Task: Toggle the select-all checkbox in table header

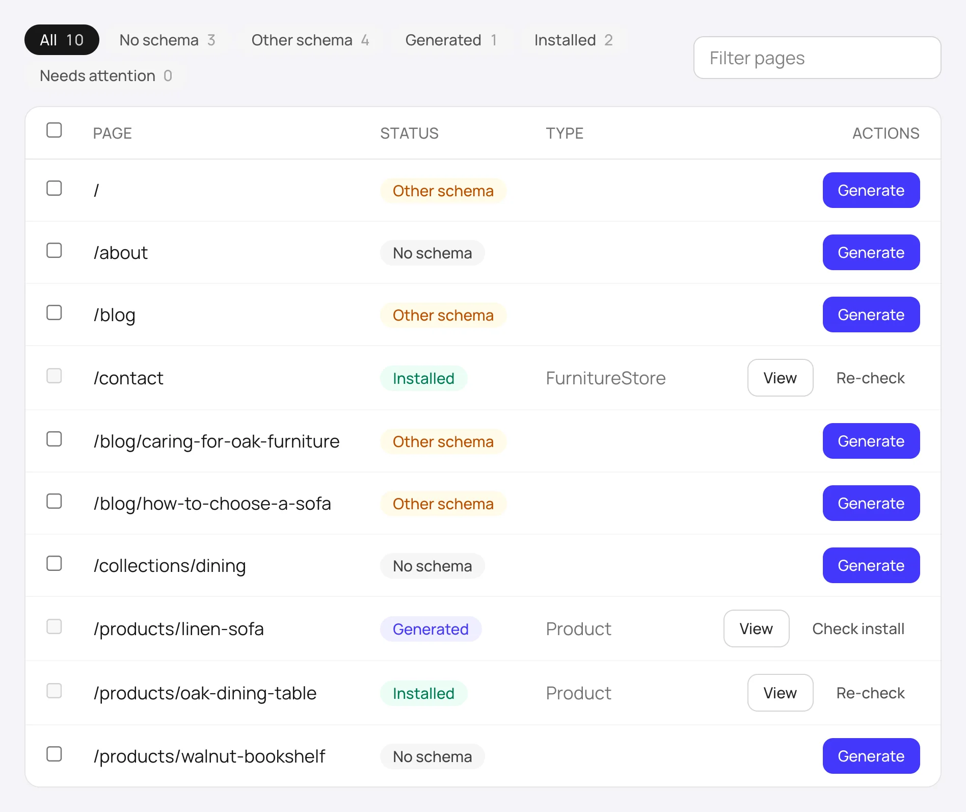Action: click(54, 130)
